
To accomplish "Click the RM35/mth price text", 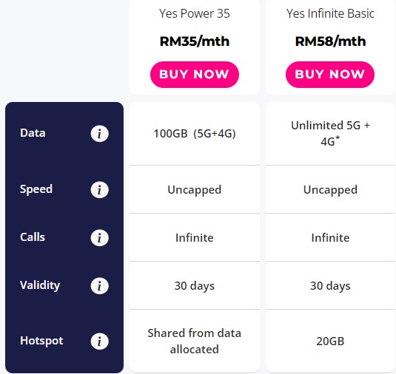I will 195,41.
